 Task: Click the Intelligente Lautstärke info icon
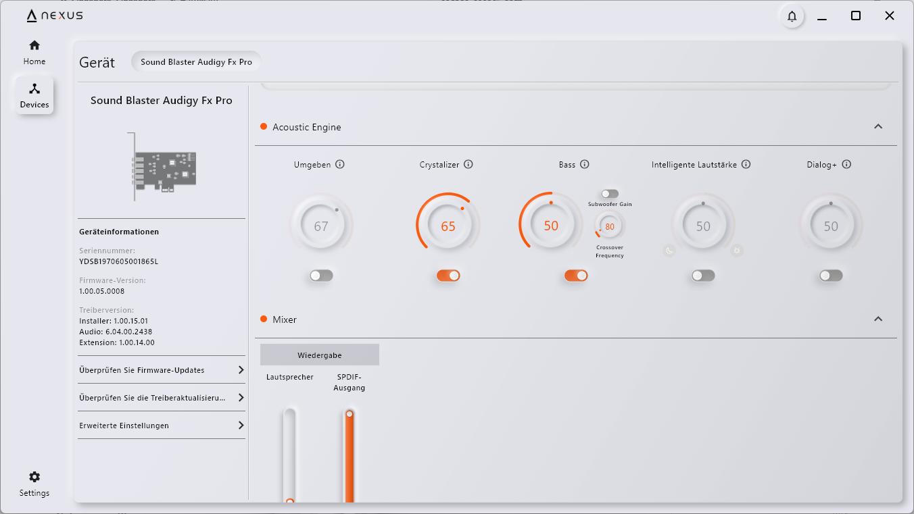click(x=746, y=164)
